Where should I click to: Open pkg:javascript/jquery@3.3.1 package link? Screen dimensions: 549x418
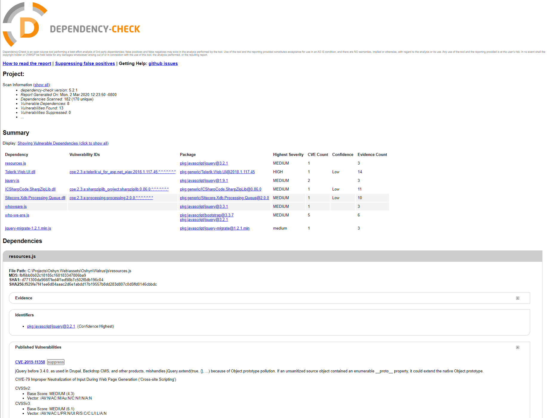[x=204, y=207]
